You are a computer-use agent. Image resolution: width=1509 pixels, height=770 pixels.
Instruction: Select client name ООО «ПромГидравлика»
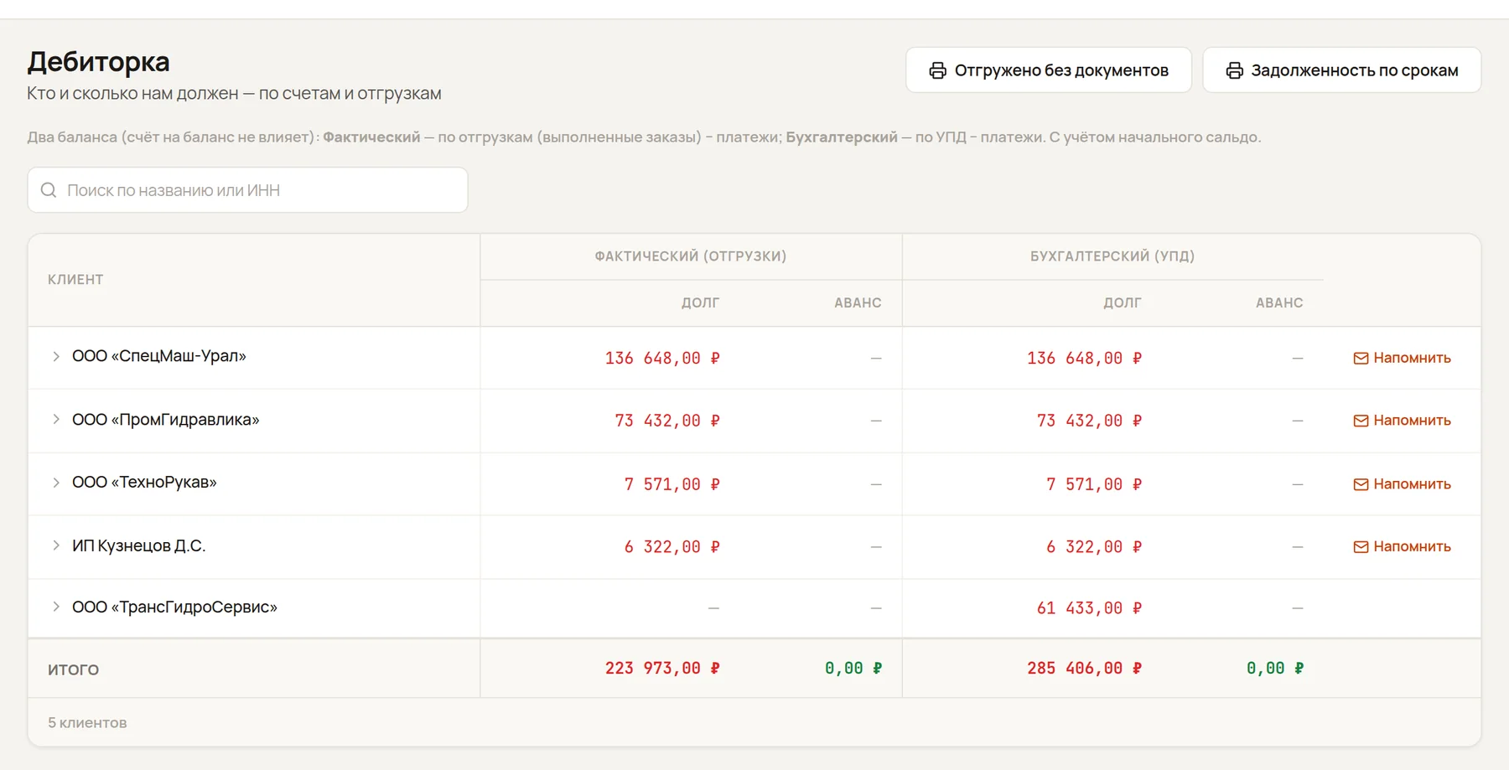[x=166, y=419]
